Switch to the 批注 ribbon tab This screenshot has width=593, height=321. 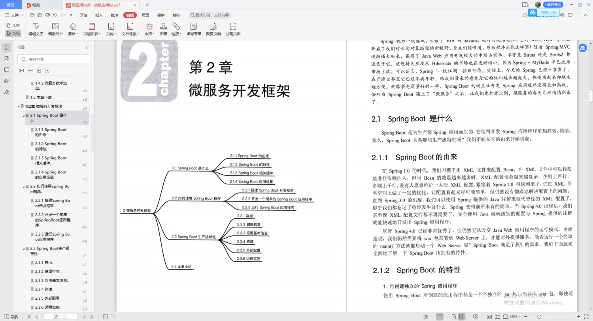point(114,15)
